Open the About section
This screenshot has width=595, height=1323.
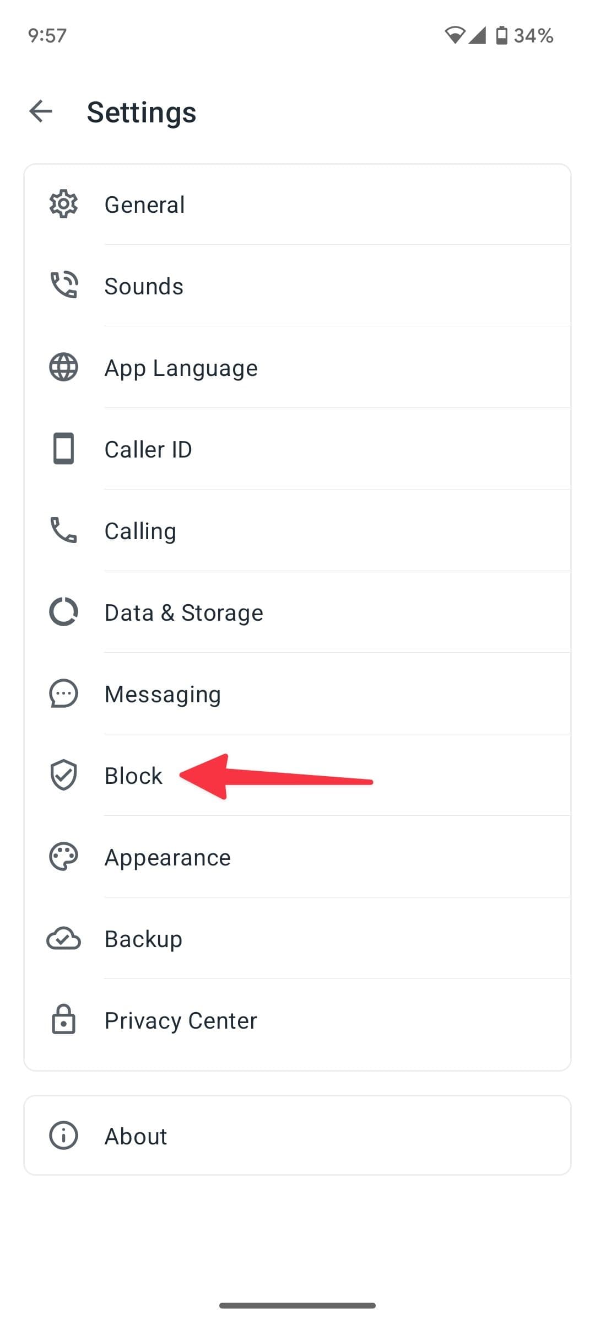[x=136, y=1136]
